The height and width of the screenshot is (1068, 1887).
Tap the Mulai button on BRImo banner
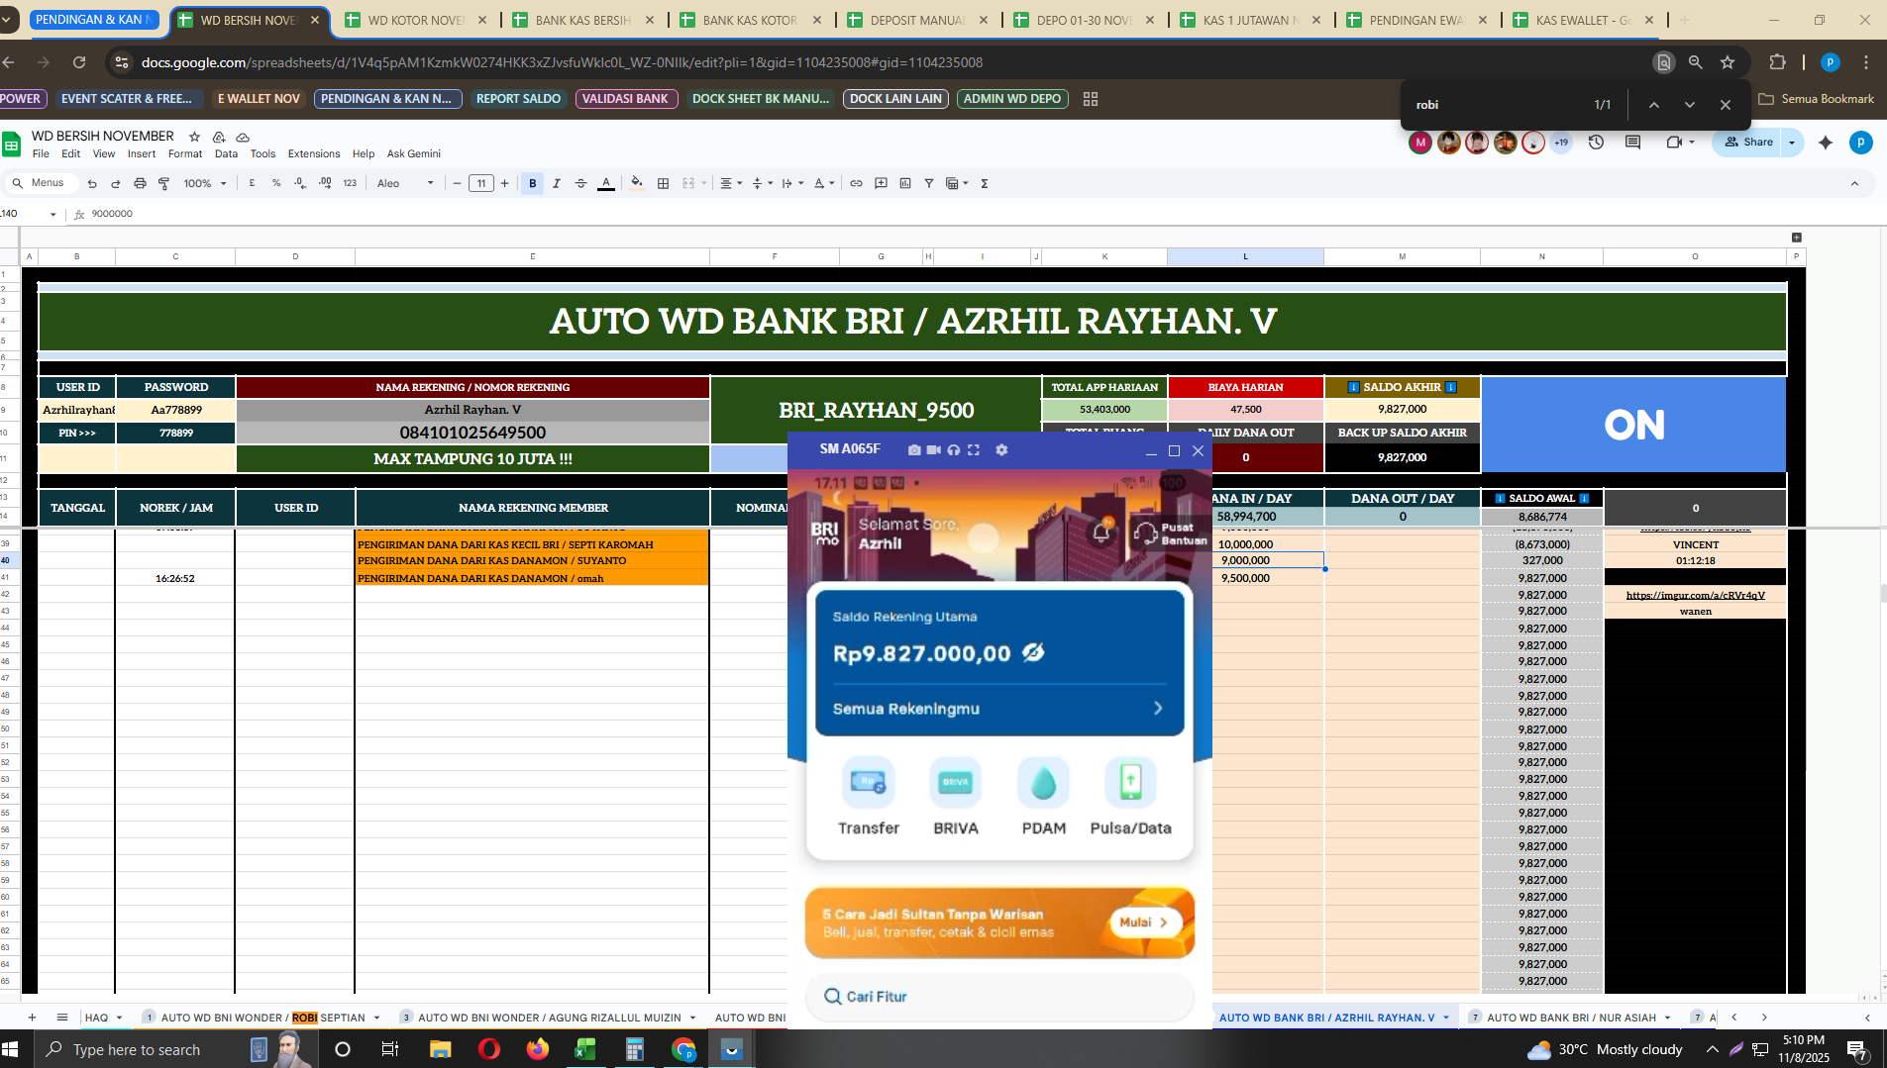pyautogui.click(x=1144, y=922)
